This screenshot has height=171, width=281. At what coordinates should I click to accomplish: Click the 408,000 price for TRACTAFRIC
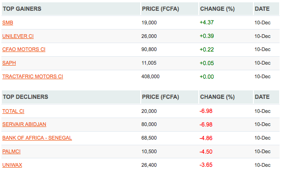(x=151, y=76)
